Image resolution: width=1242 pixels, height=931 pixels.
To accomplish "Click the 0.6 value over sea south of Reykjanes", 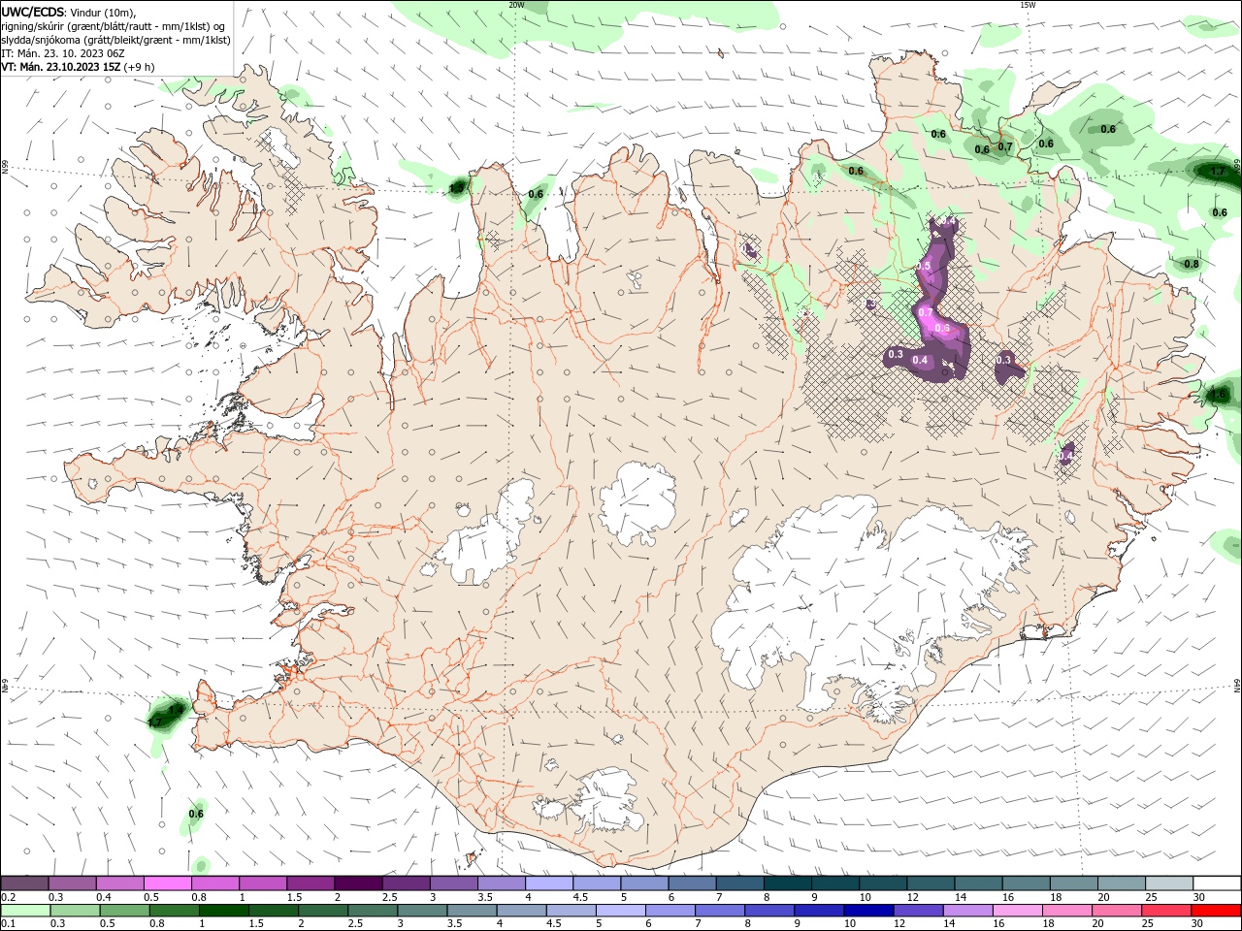I will coord(196,814).
